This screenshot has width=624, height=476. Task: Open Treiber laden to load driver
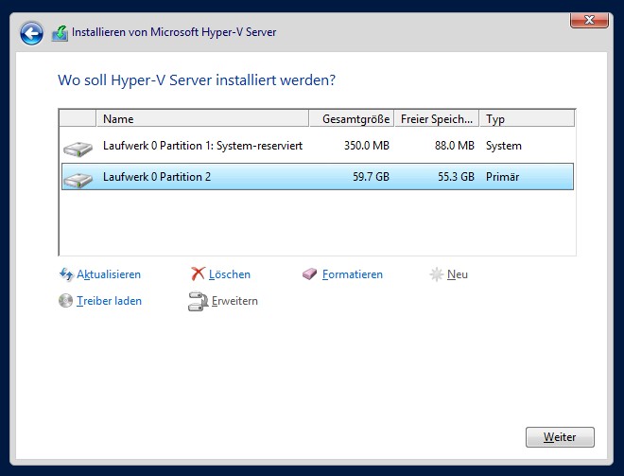click(x=109, y=301)
